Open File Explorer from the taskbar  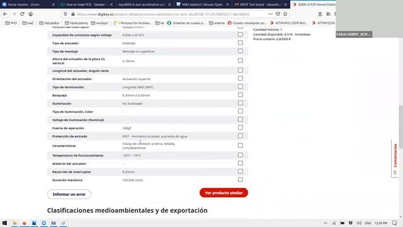click(x=14, y=223)
